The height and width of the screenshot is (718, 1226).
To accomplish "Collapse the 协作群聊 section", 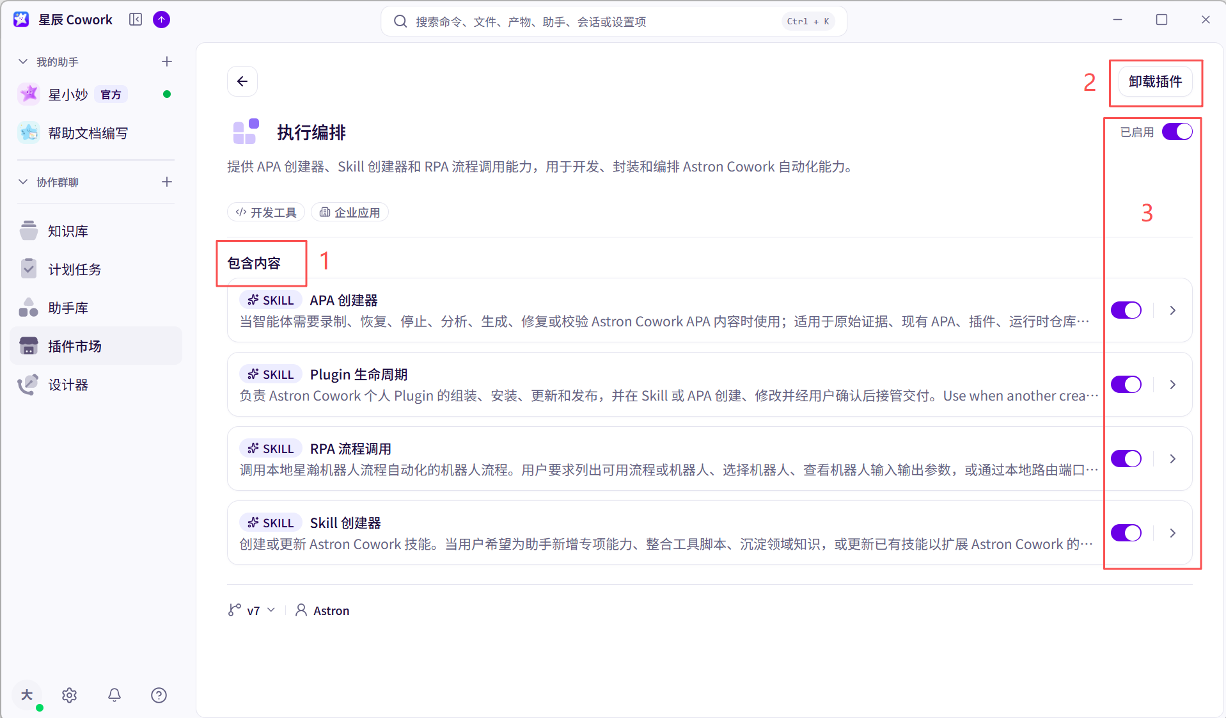I will [23, 182].
